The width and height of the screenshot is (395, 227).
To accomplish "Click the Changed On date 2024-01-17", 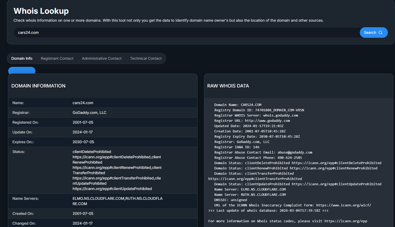I will tap(82, 223).
